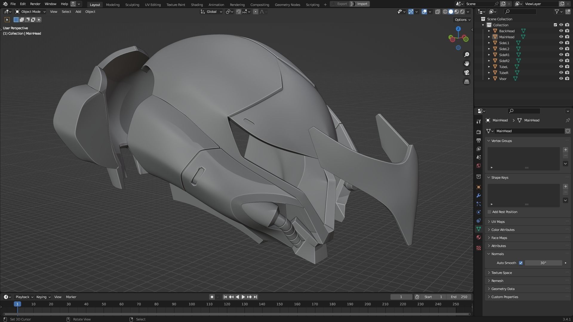The height and width of the screenshot is (322, 573).
Task: Uncheck the Auto Smooth checkbox
Action: 521,263
